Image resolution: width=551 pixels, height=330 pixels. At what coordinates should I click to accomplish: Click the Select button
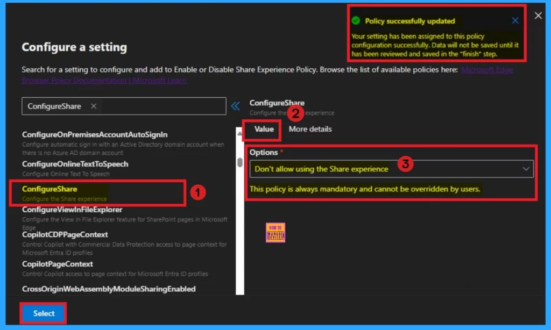click(x=44, y=313)
